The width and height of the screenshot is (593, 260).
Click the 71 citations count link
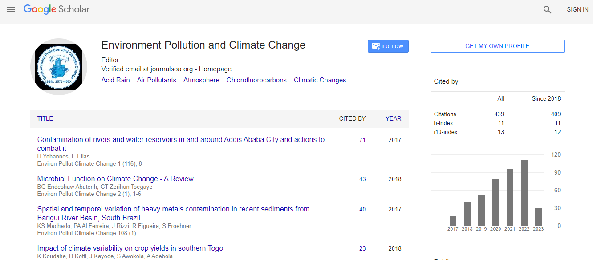(362, 140)
